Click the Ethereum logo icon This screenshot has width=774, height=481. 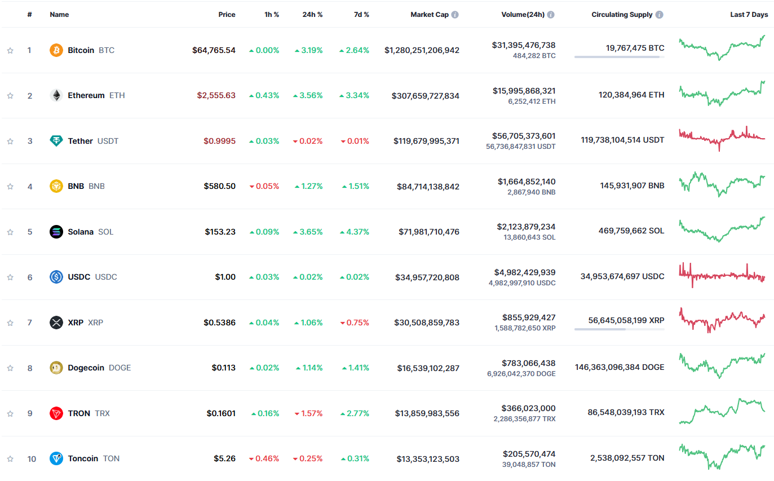coord(56,95)
